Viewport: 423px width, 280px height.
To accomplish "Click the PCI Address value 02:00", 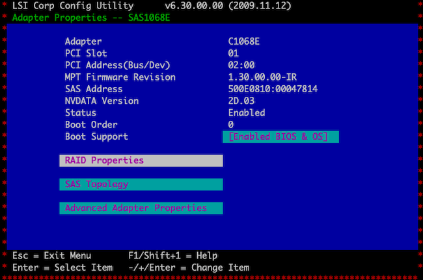I will [x=241, y=65].
